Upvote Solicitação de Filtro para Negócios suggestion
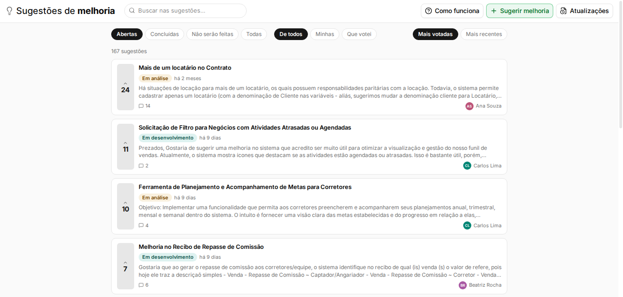623x297 pixels. 126,147
